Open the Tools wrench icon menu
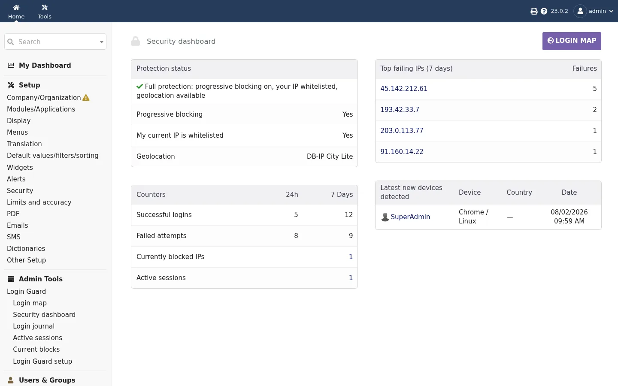Viewport: 618px width, 386px height. point(45,7)
